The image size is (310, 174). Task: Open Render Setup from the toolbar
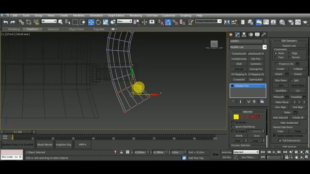coord(291,22)
